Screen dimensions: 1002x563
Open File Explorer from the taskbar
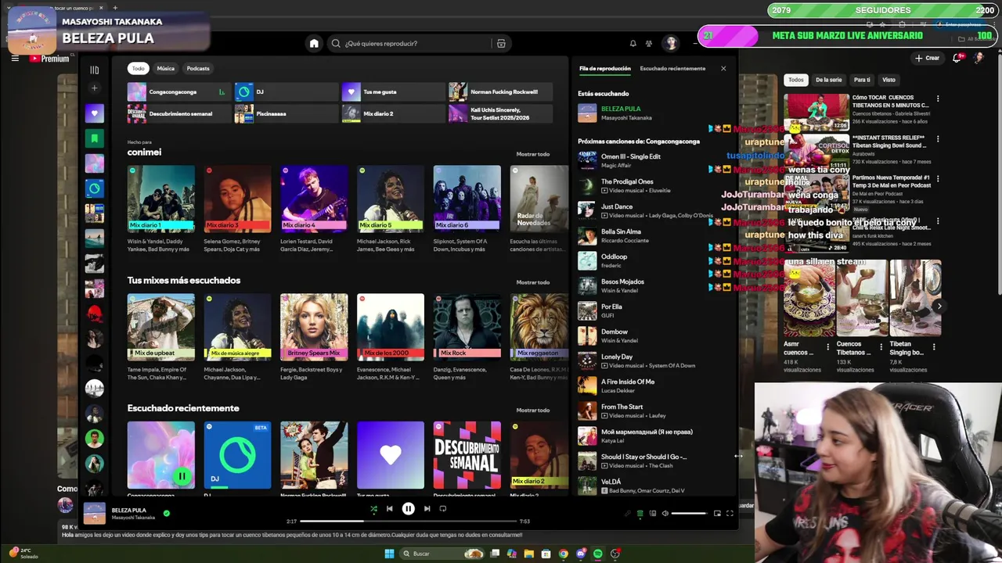tap(528, 554)
